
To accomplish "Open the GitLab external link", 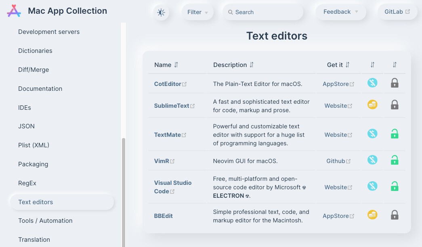I will (x=397, y=12).
